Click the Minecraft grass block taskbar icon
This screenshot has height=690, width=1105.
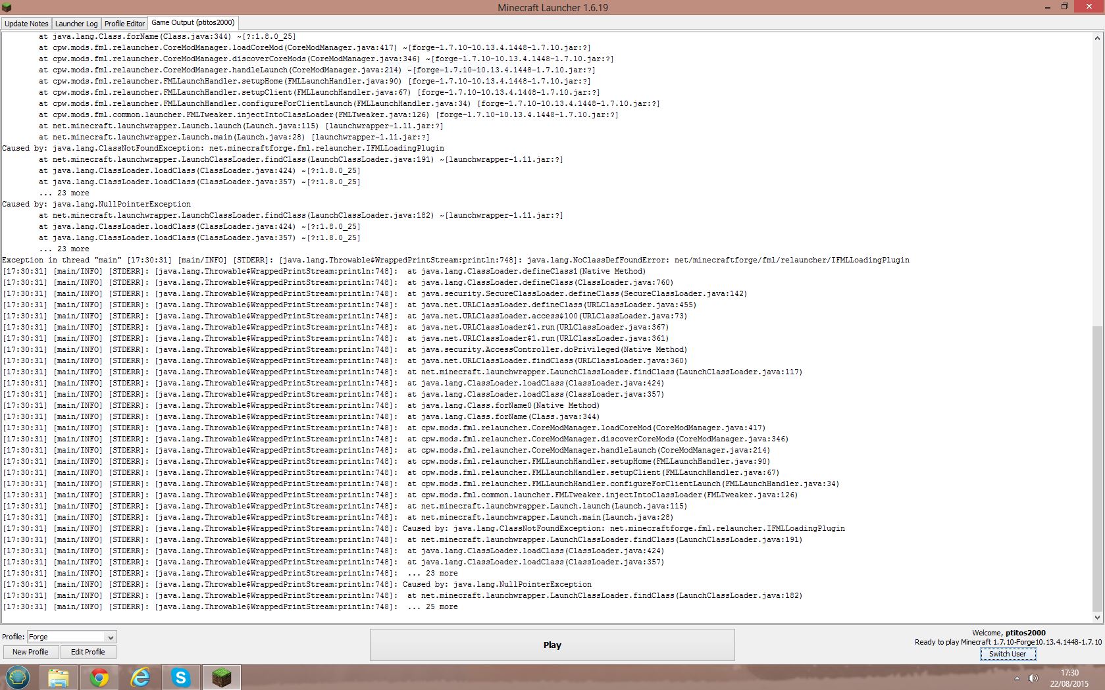222,677
